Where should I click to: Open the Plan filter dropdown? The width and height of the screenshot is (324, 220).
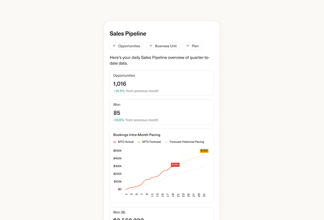tap(192, 46)
